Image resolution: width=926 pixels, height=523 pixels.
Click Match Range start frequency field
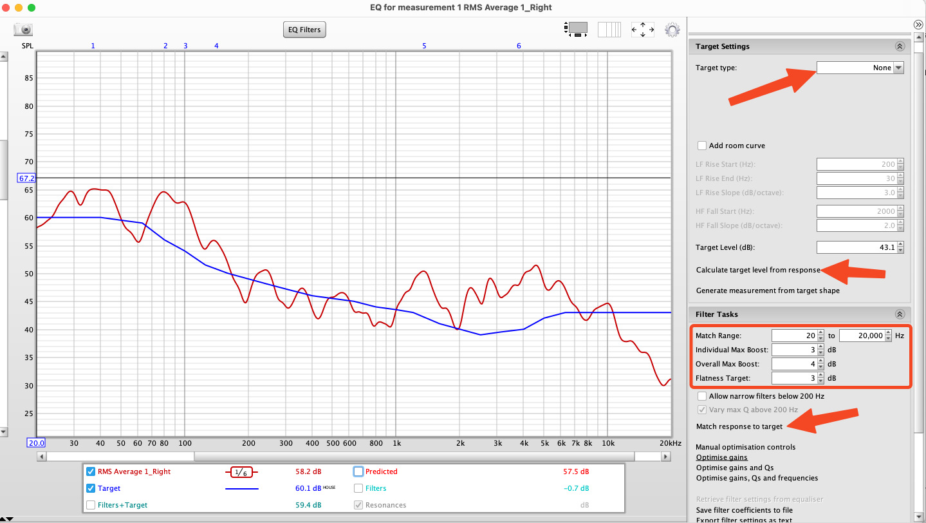pos(794,336)
